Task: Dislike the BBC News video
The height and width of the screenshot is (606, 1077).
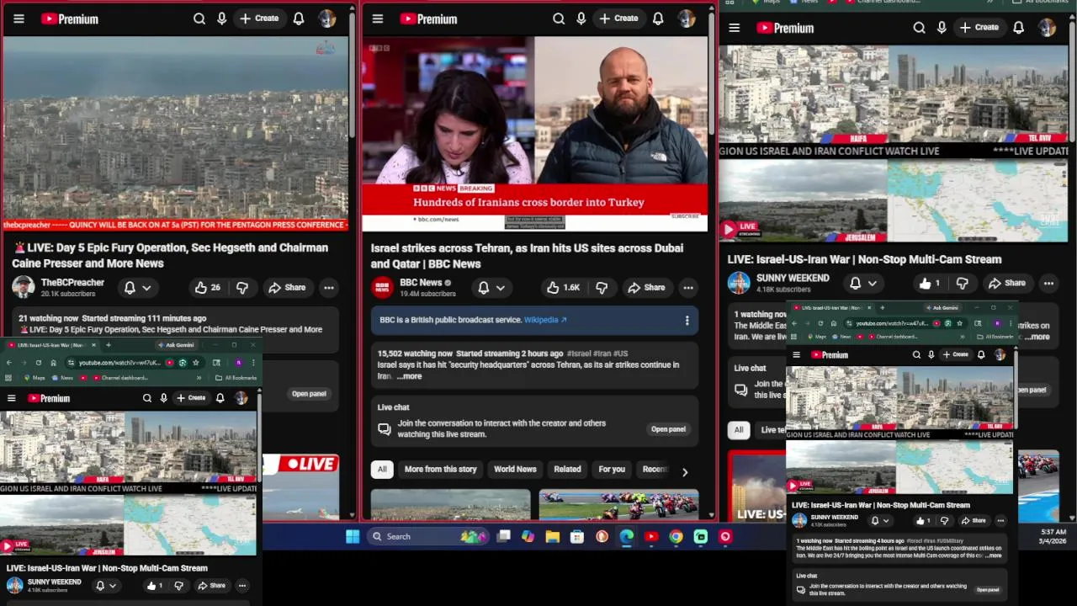Action: tap(602, 288)
